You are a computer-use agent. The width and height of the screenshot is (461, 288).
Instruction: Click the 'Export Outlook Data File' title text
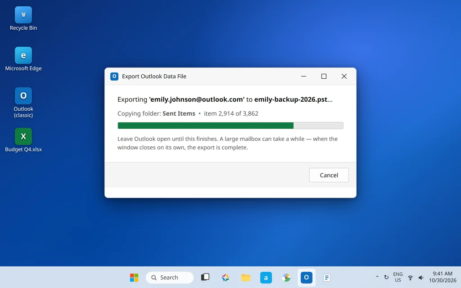pos(154,76)
